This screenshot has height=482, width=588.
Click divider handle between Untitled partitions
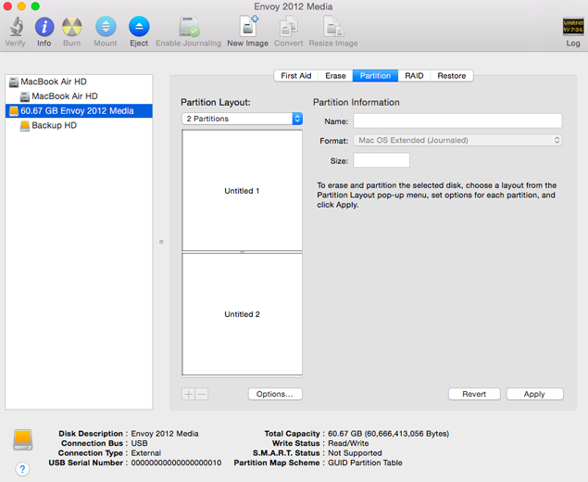(x=243, y=252)
